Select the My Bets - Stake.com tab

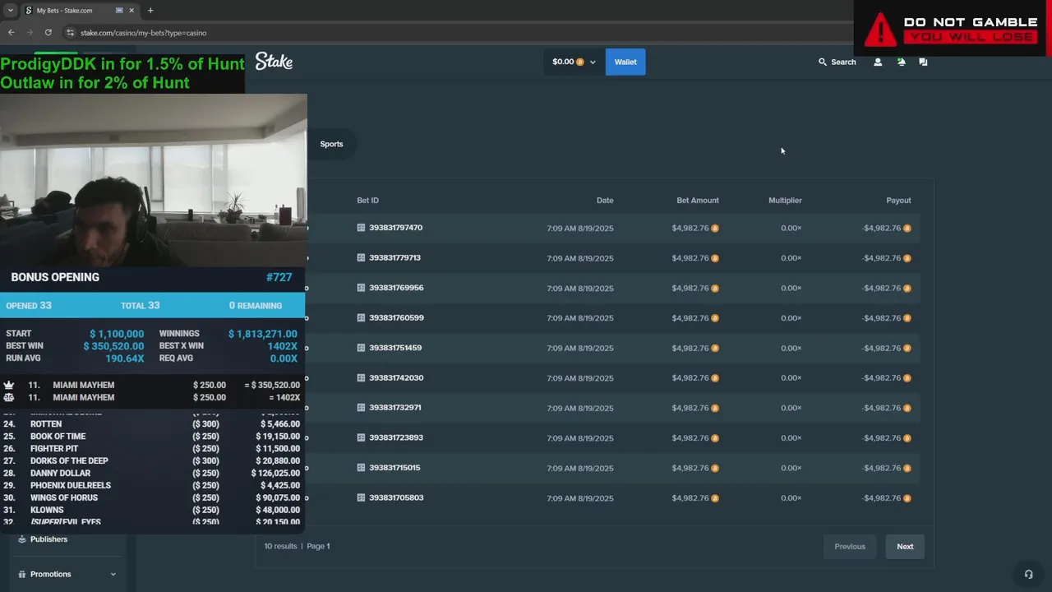(79, 11)
